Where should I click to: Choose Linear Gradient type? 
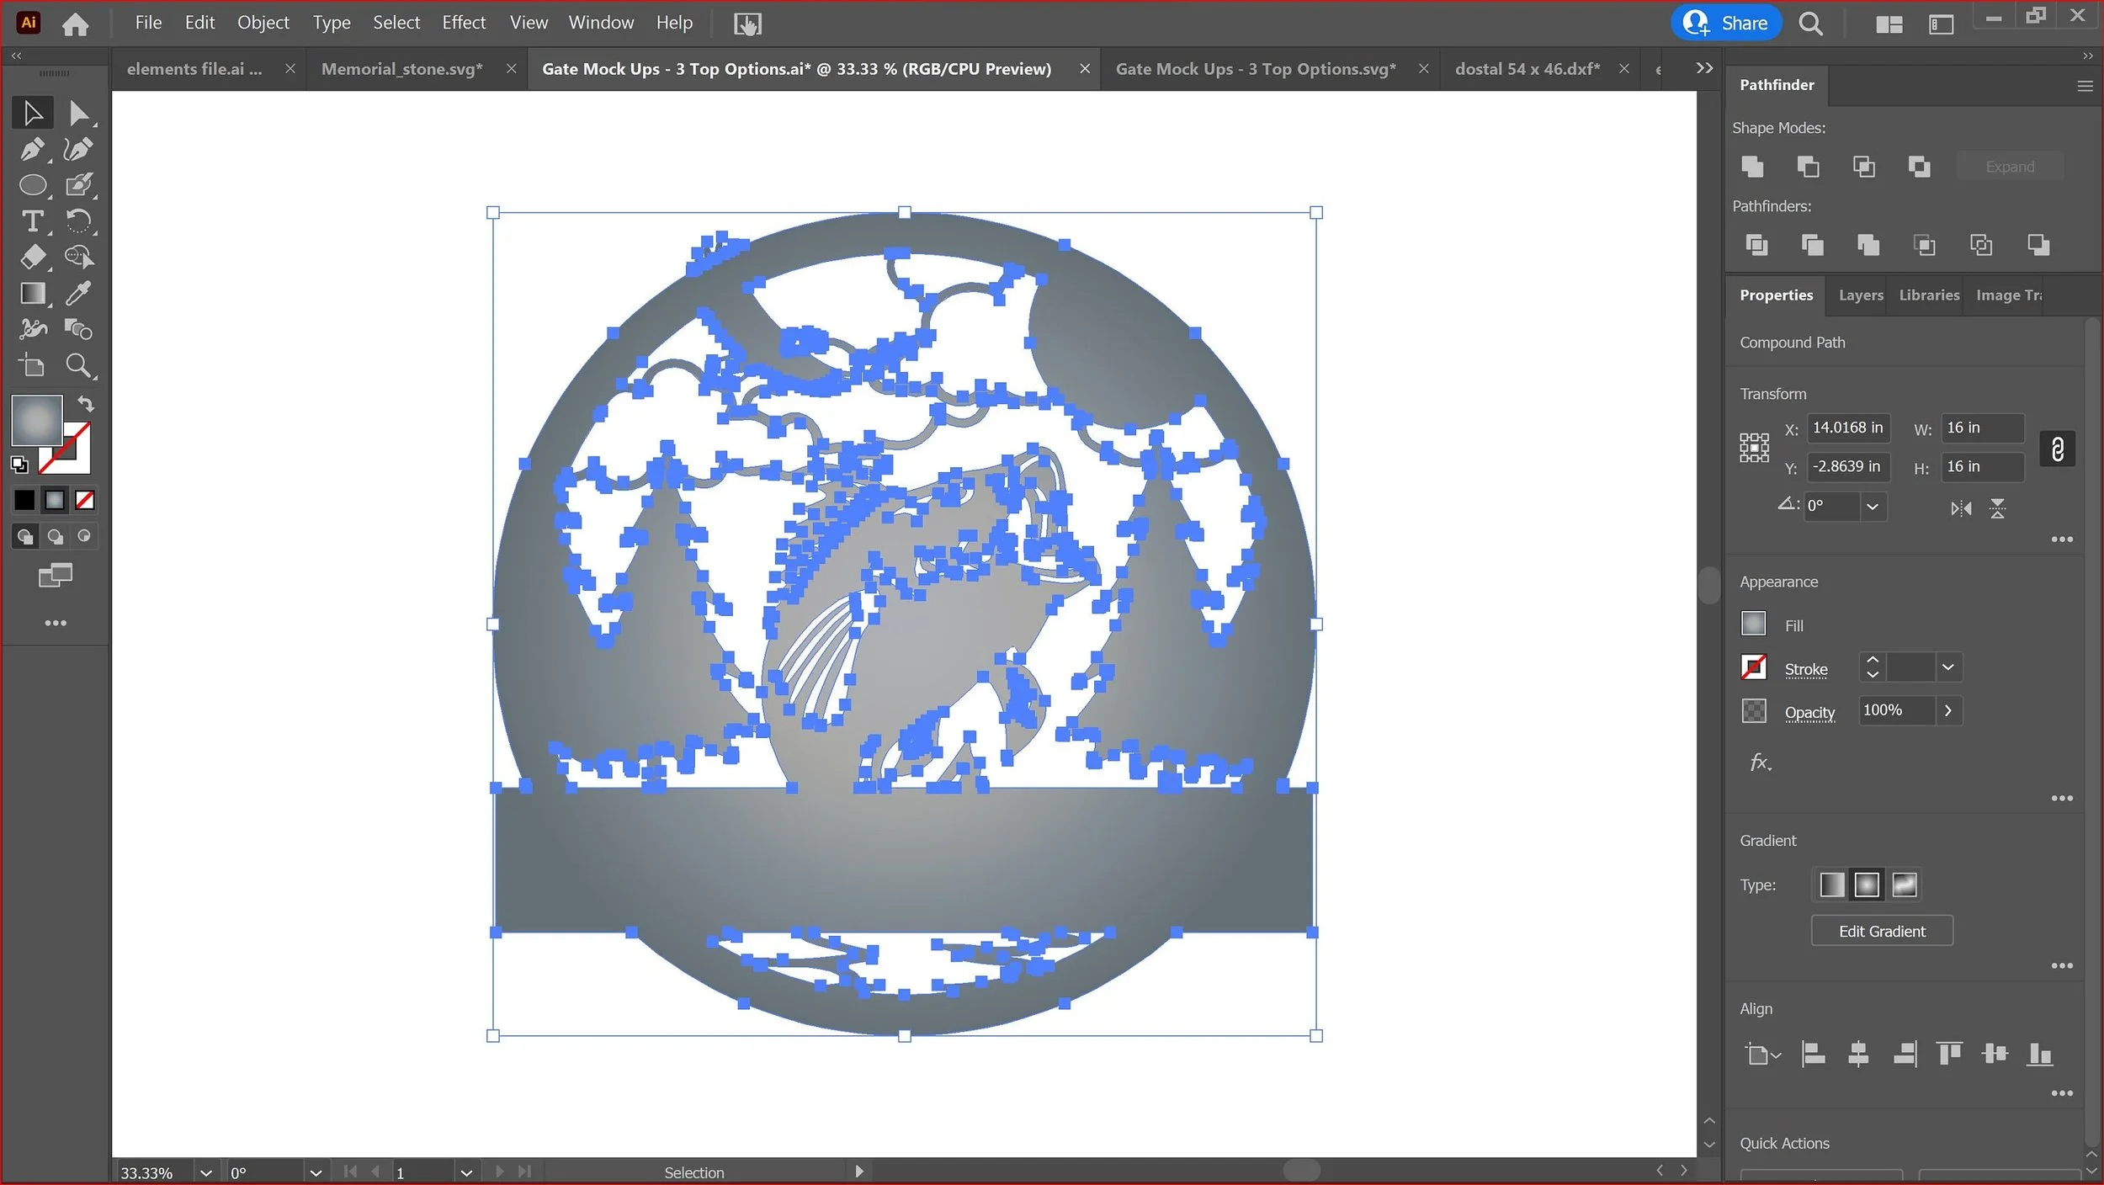(1831, 885)
